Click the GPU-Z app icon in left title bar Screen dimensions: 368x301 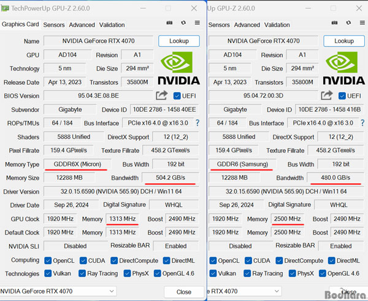(5, 9)
